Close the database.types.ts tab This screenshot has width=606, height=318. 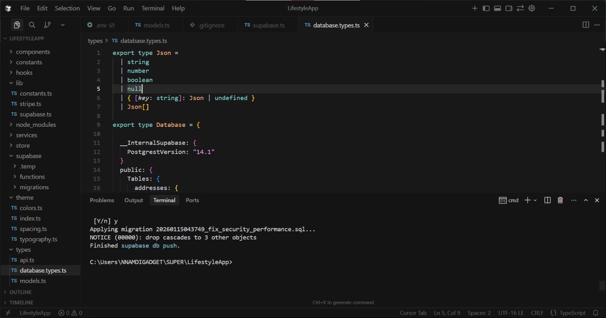pos(366,25)
